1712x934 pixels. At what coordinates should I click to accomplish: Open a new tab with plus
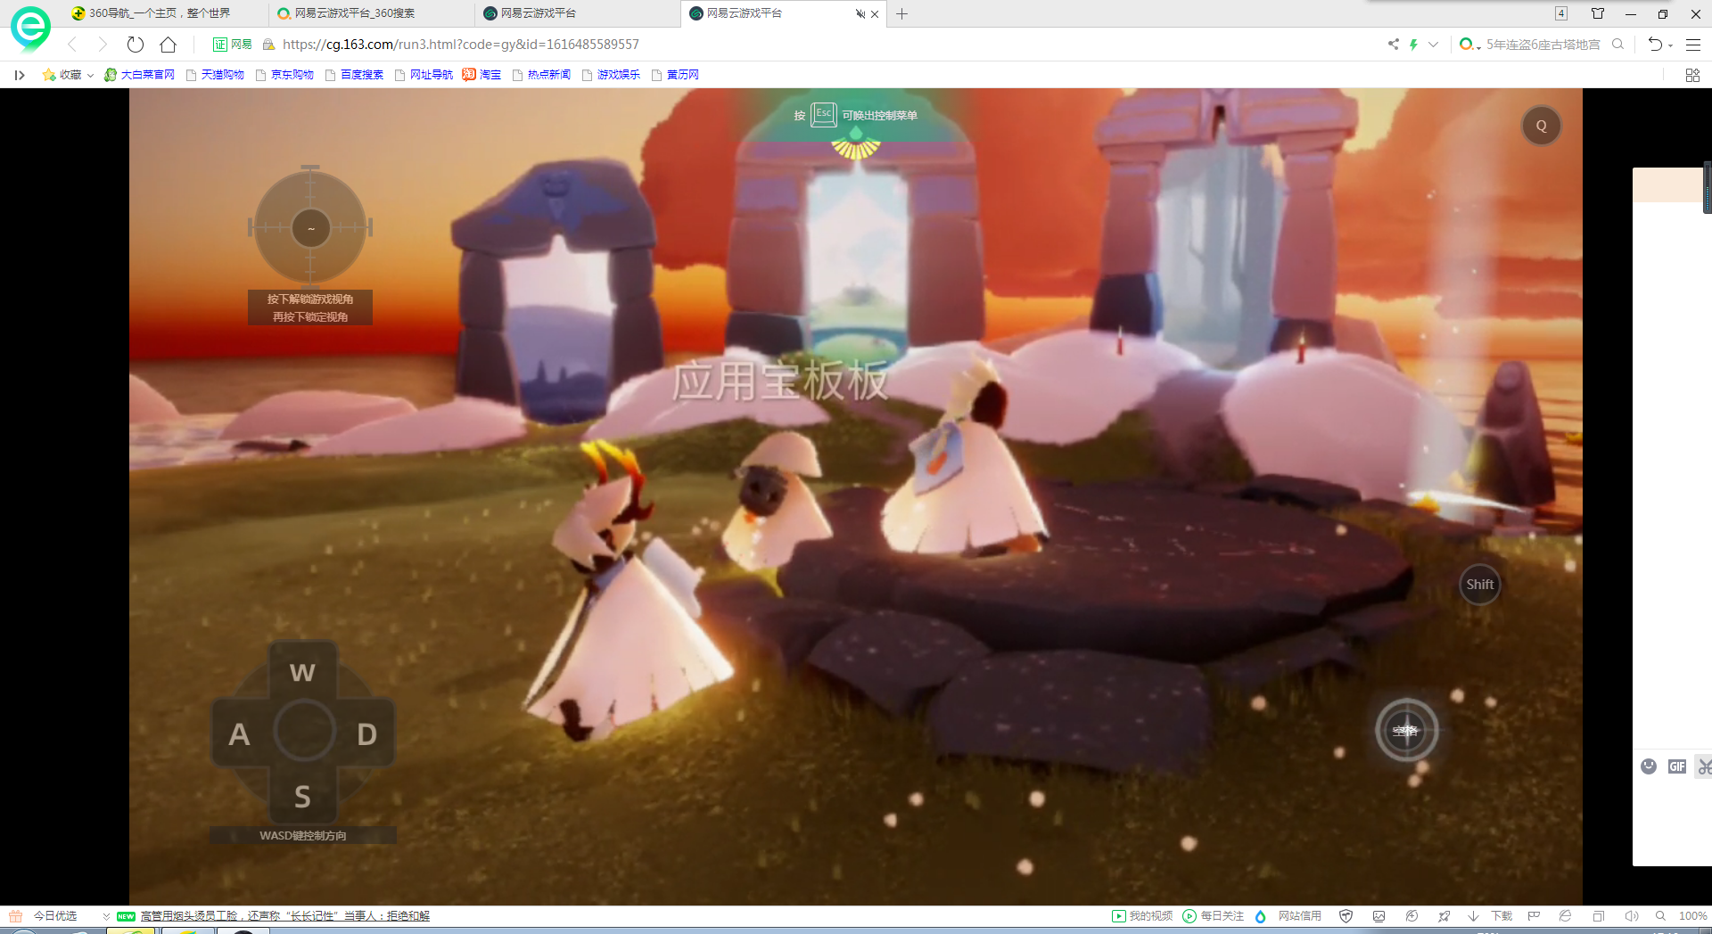[x=902, y=13]
